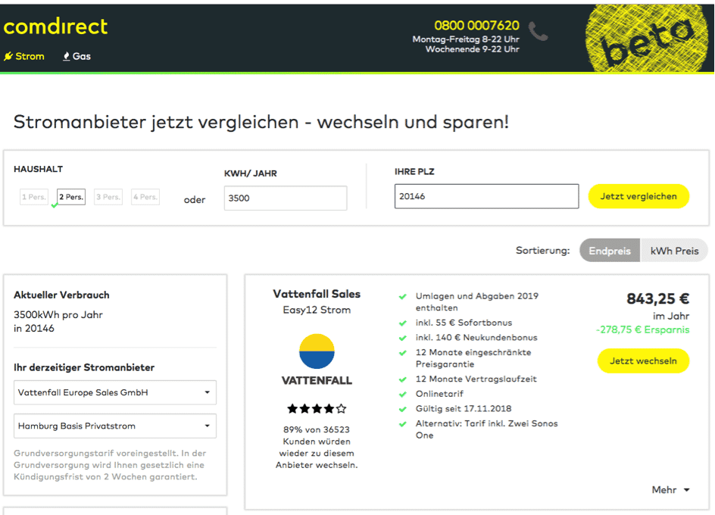Click the 843,25 € price
This screenshot has width=715, height=515.
pos(657,299)
